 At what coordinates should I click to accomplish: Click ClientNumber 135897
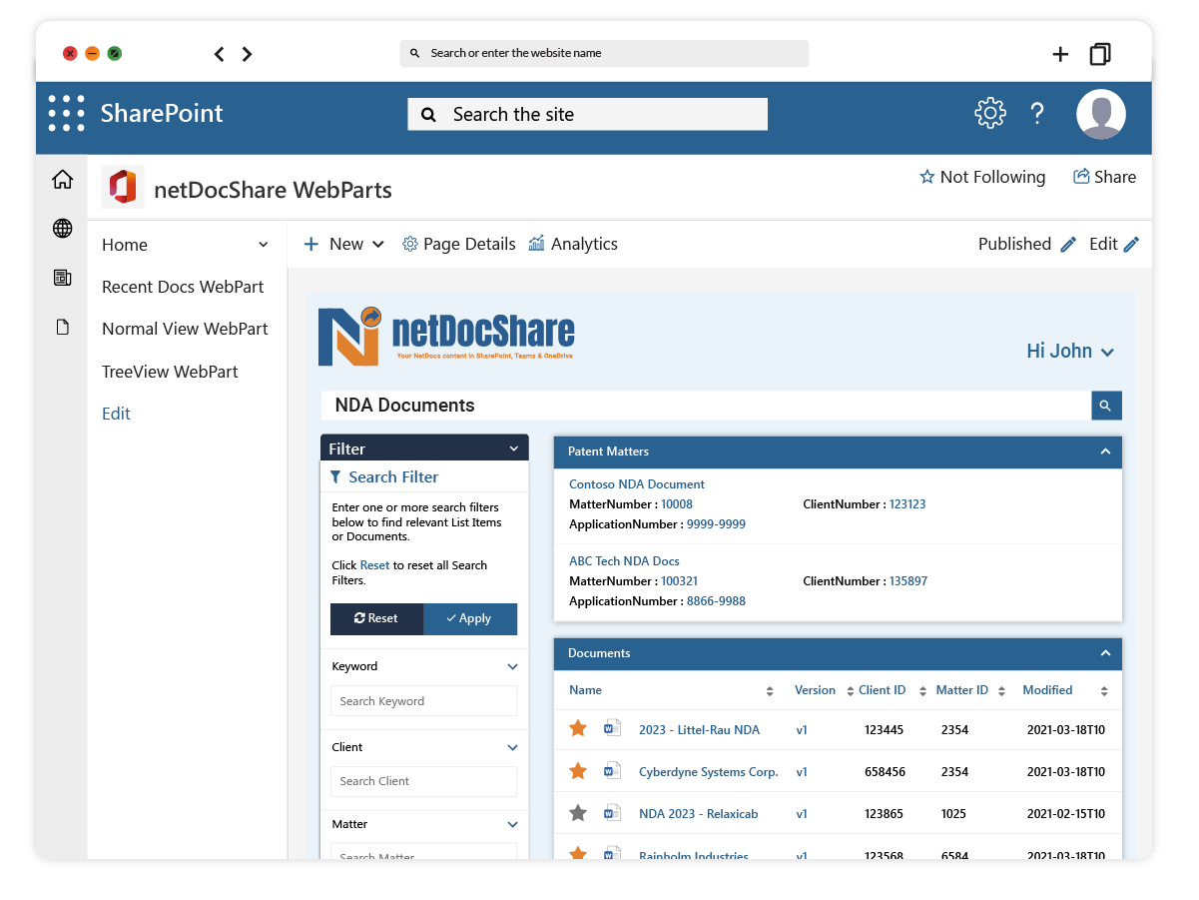908,581
